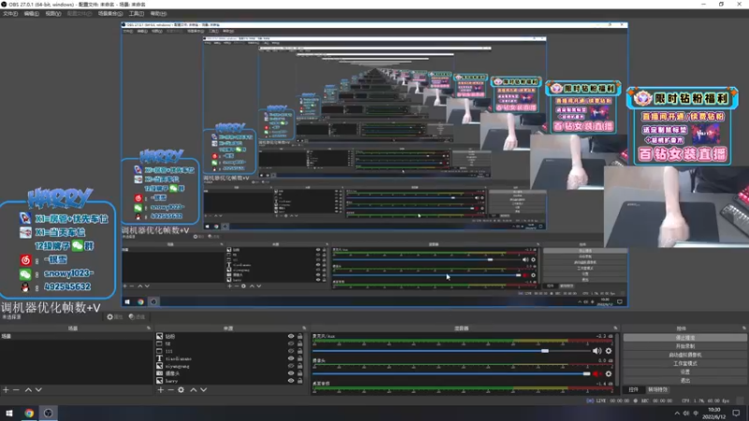Open the 工具 (Tools) menu

click(x=136, y=14)
